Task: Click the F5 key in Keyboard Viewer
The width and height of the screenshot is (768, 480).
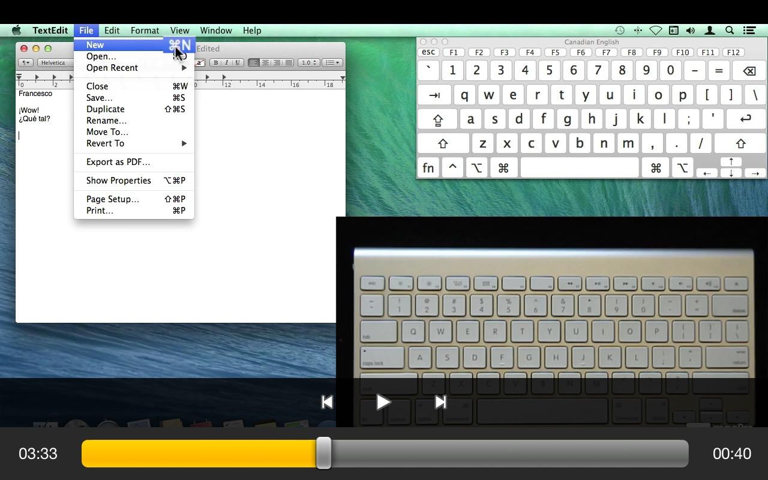Action: tap(555, 52)
